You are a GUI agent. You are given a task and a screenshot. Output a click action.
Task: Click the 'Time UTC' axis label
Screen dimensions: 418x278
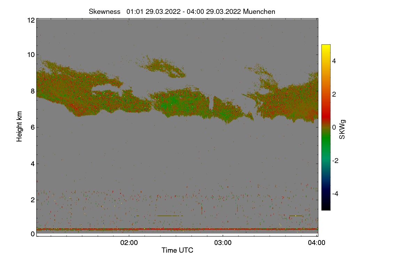pyautogui.click(x=177, y=250)
